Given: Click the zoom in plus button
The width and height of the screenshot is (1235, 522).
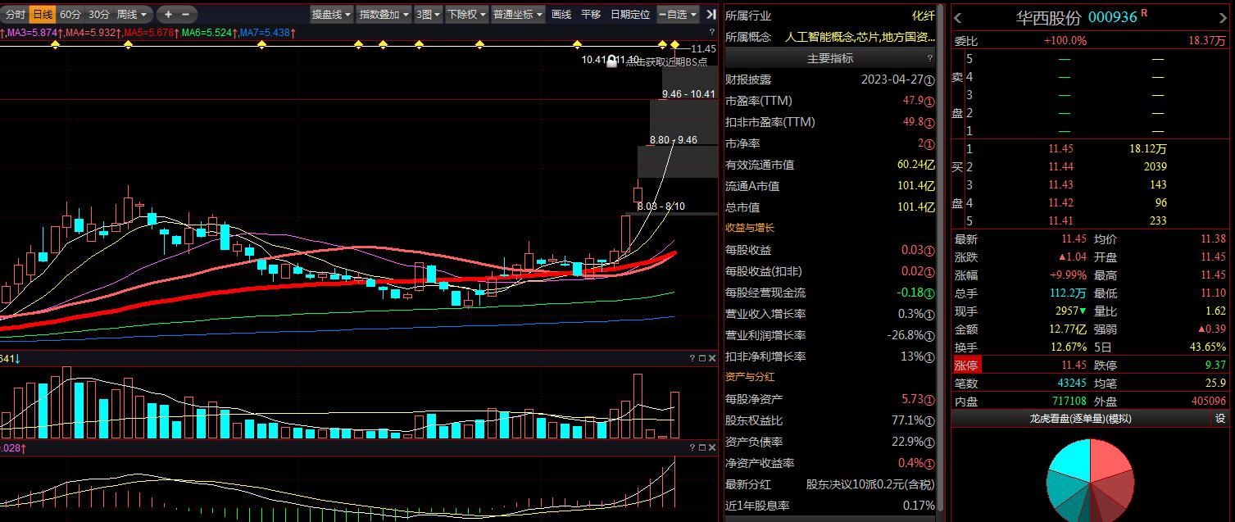Looking at the screenshot, I should [168, 15].
